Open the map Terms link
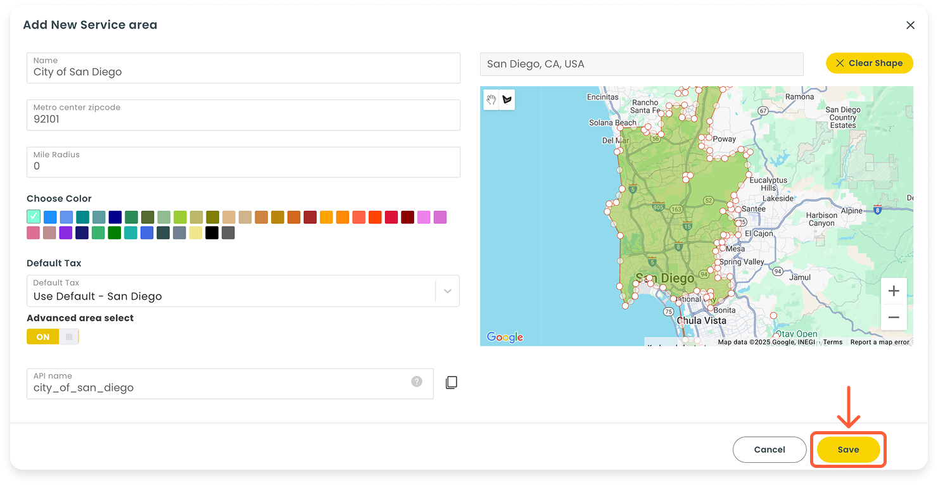The width and height of the screenshot is (938, 485). 832,342
